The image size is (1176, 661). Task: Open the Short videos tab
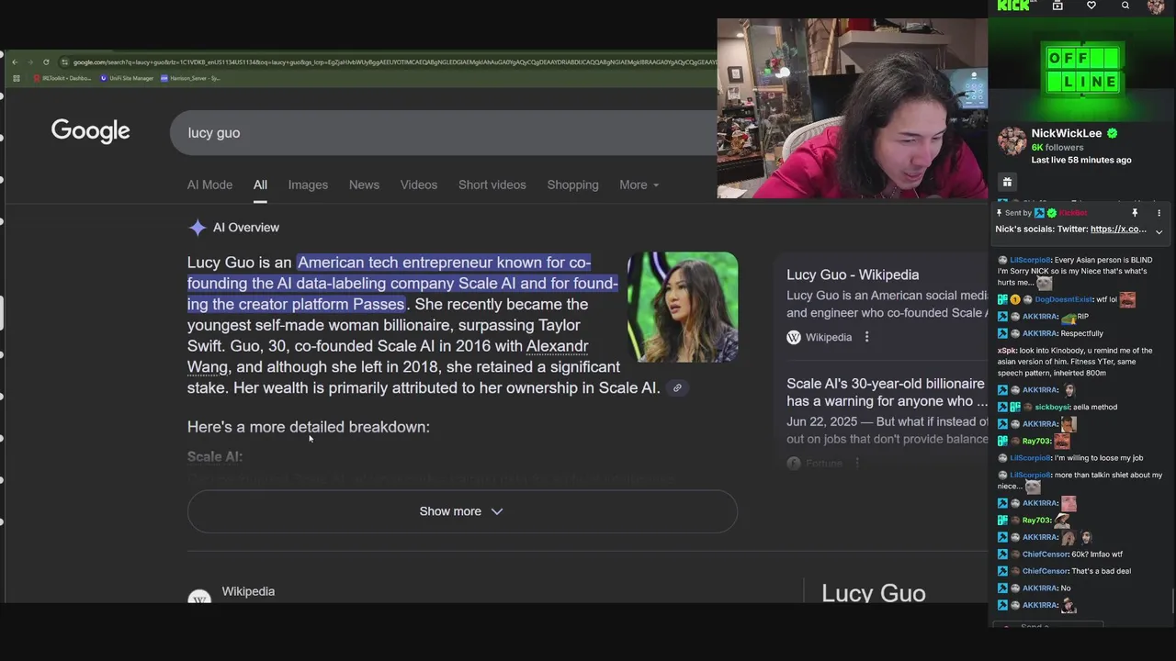[x=492, y=185]
